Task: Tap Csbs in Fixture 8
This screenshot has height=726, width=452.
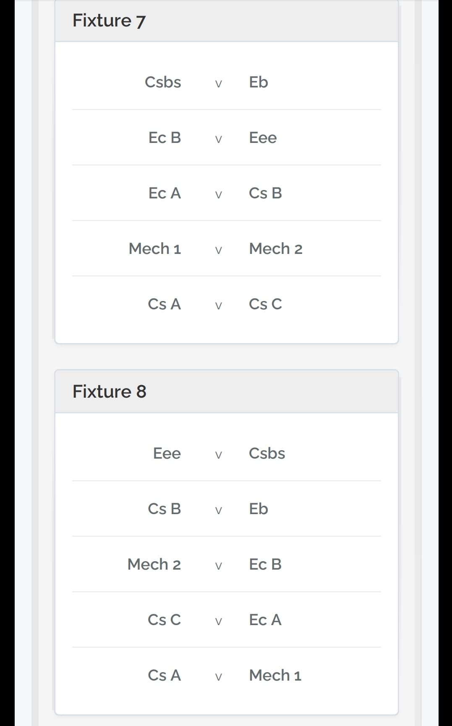Action: [267, 453]
